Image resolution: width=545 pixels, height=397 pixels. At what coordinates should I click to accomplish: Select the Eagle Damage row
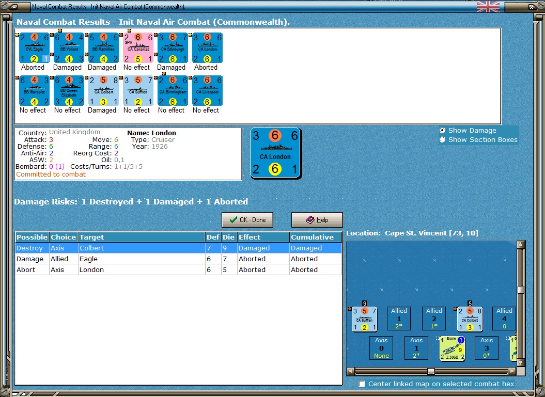(179, 259)
